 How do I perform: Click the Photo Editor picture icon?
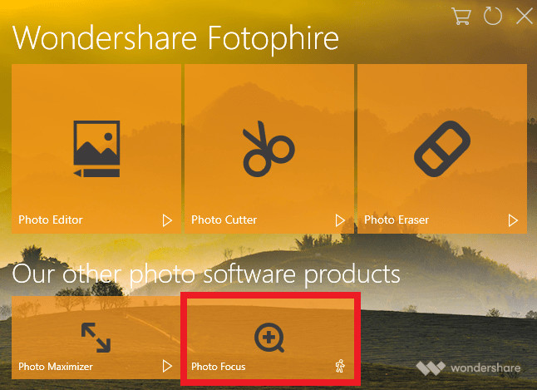click(x=96, y=148)
